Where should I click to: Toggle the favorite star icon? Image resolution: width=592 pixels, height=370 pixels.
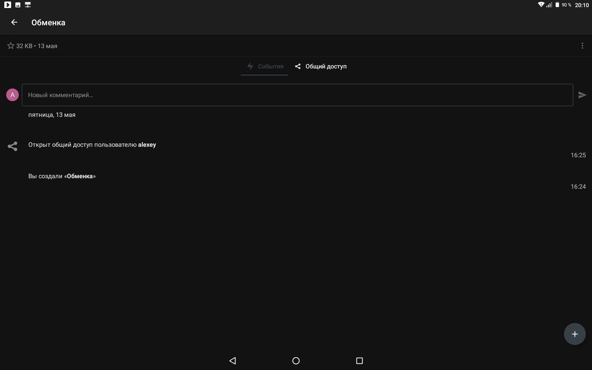(10, 46)
